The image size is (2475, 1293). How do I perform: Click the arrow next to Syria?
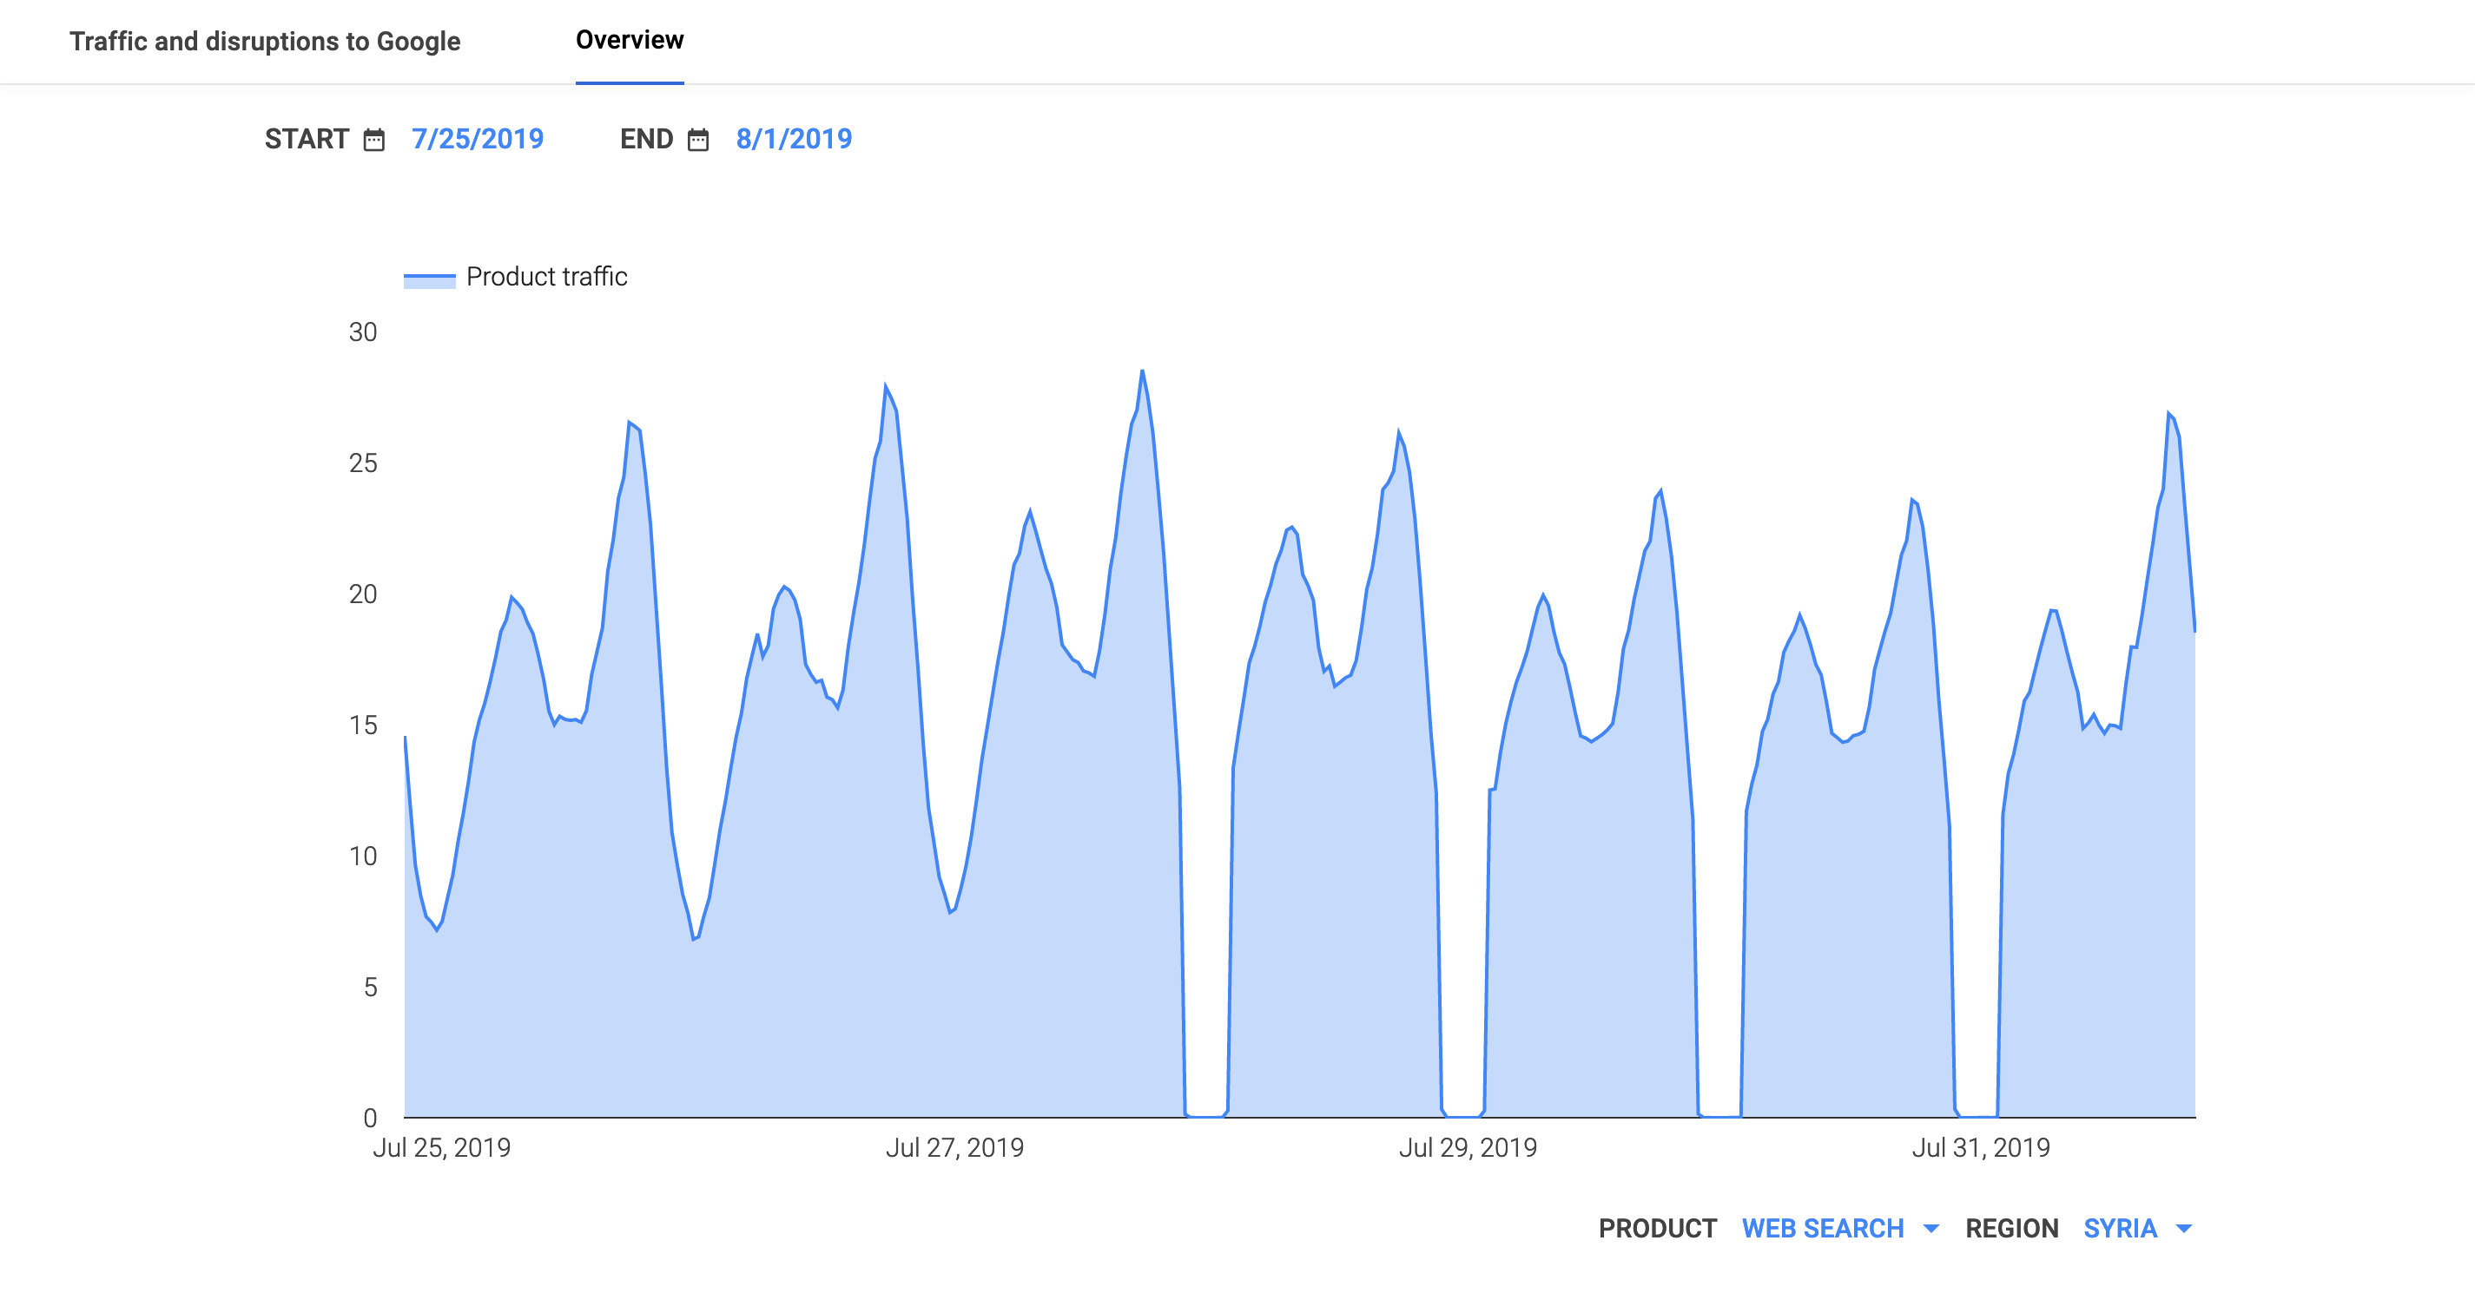point(2184,1229)
